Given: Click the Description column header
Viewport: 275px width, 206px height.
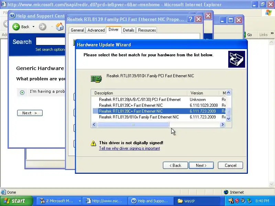Looking at the screenshot, I should (140, 93).
